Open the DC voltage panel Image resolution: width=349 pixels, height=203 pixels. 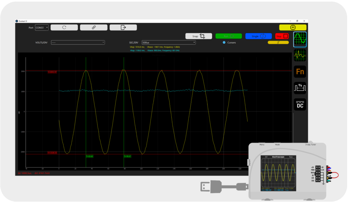pyautogui.click(x=300, y=104)
